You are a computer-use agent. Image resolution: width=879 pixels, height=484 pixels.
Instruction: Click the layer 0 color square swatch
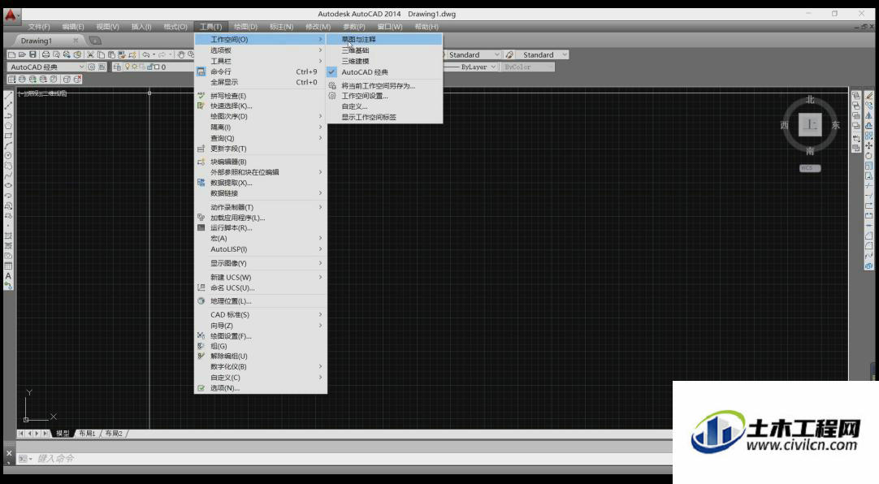(157, 67)
